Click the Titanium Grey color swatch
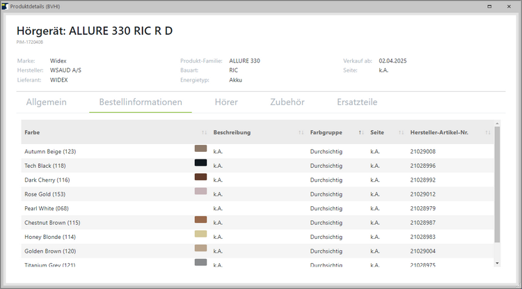 [x=200, y=263]
